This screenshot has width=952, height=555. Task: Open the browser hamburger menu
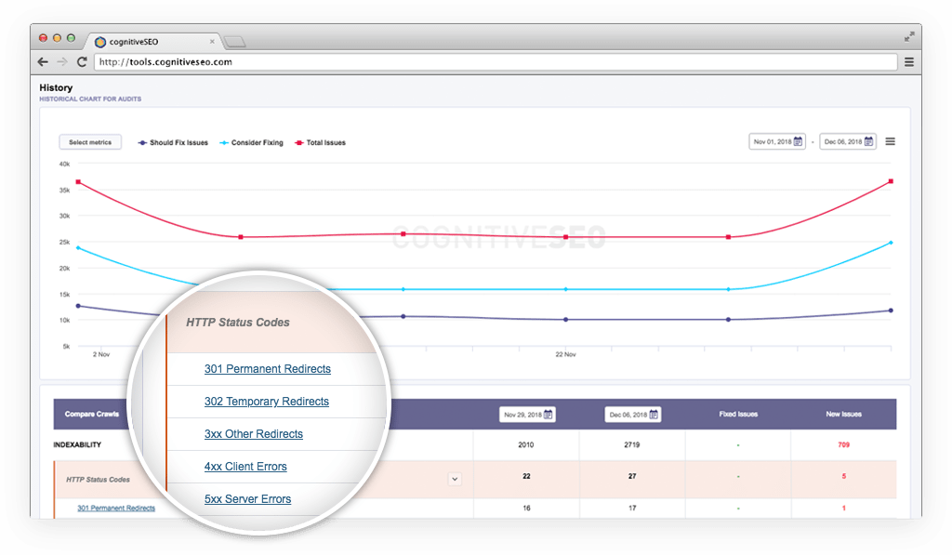coord(909,62)
